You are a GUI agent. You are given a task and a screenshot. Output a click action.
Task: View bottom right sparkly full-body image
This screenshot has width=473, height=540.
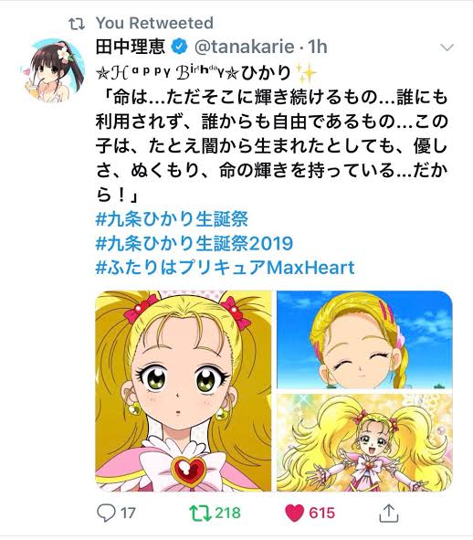click(364, 442)
